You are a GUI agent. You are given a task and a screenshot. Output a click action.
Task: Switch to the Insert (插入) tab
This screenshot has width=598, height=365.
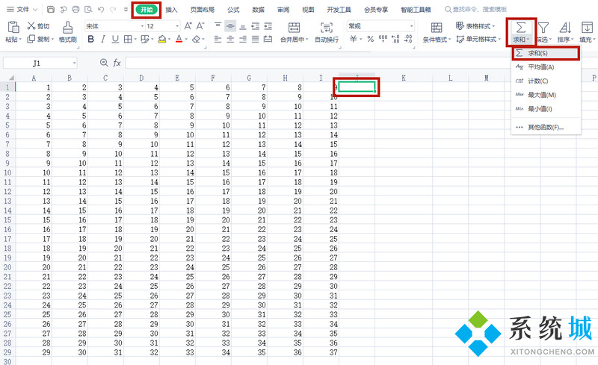pyautogui.click(x=172, y=10)
